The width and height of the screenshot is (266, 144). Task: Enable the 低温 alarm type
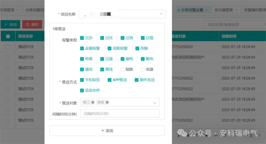point(143,69)
